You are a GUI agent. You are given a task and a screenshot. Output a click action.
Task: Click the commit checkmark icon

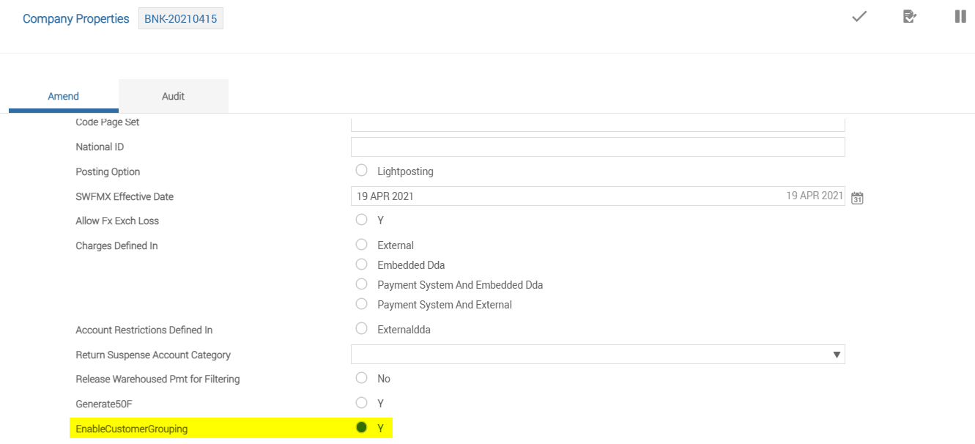(x=859, y=17)
